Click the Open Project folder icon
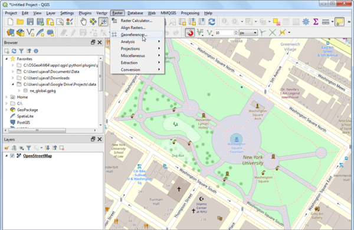The width and height of the screenshot is (354, 230). [20, 22]
